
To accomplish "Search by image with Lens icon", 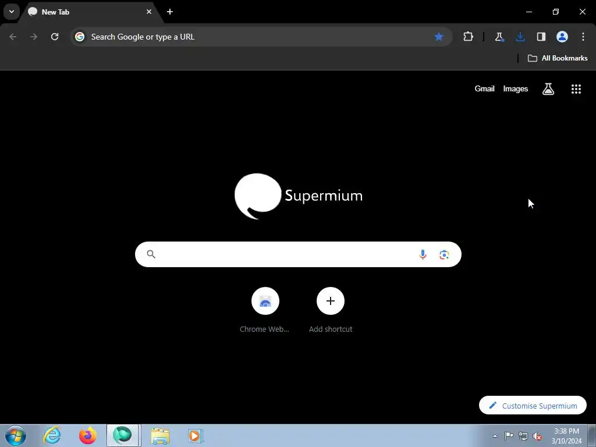I will (444, 254).
